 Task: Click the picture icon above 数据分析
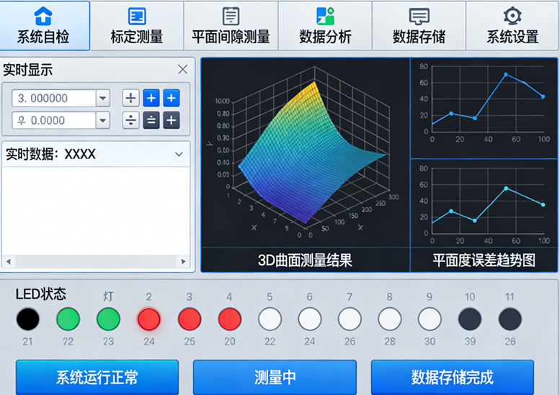[x=325, y=16]
